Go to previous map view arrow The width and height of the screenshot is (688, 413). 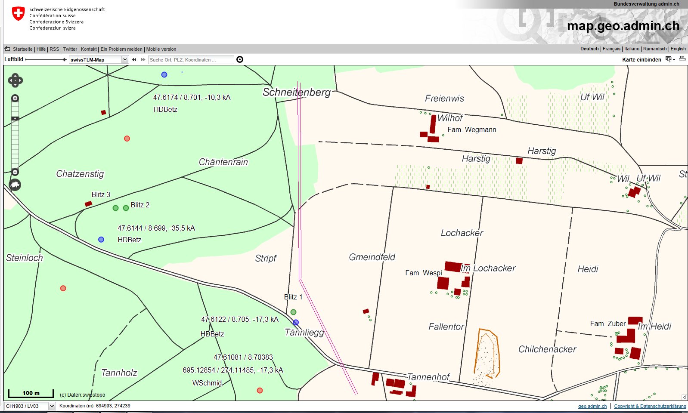point(134,60)
